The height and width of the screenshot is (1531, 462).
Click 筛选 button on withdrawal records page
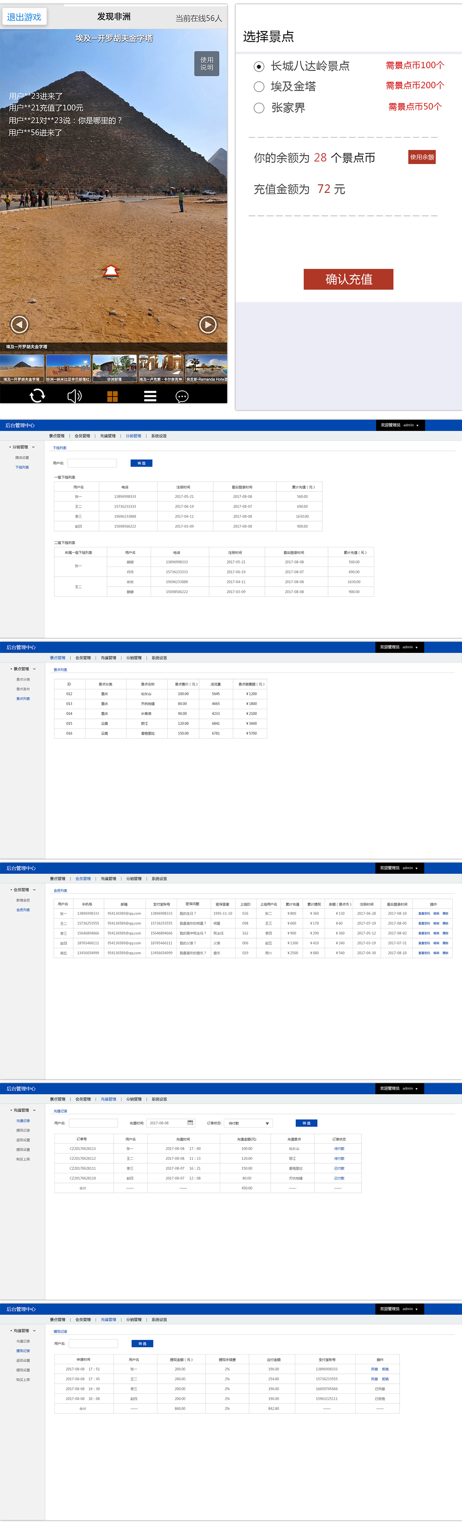142,1344
